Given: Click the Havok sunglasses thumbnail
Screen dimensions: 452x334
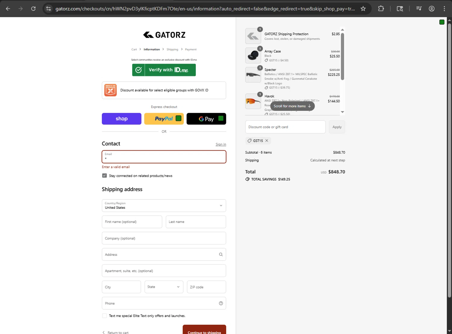Looking at the screenshot, I should (253, 101).
